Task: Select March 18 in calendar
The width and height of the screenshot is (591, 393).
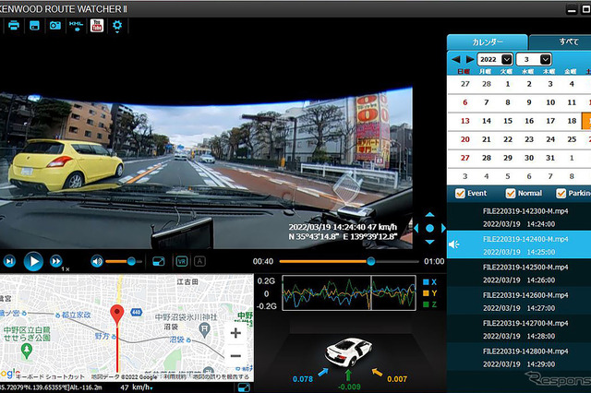Action: [572, 121]
